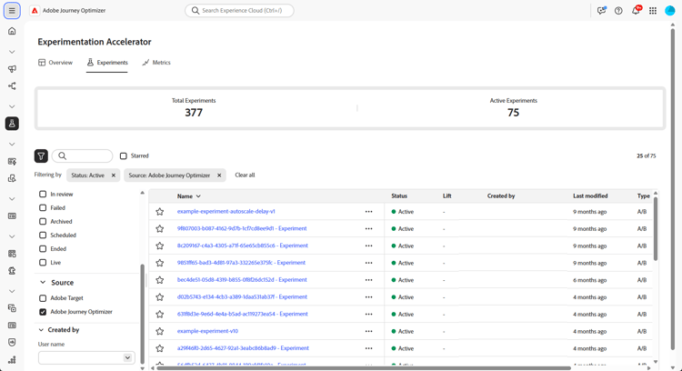
Task: Open the User name dropdown
Action: click(x=86, y=357)
